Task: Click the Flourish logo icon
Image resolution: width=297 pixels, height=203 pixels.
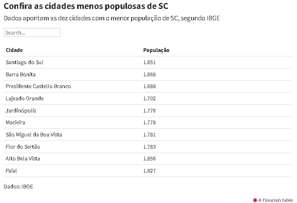Action: tap(255, 200)
